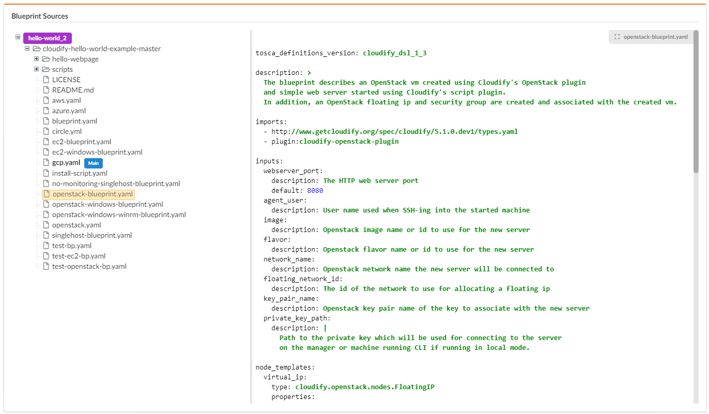Open ec2-windows-blueprint.yaml file name
The image size is (709, 414).
click(x=97, y=152)
